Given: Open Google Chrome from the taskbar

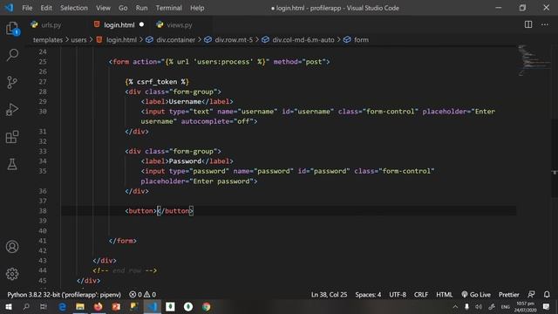Looking at the screenshot, I should coord(206,306).
